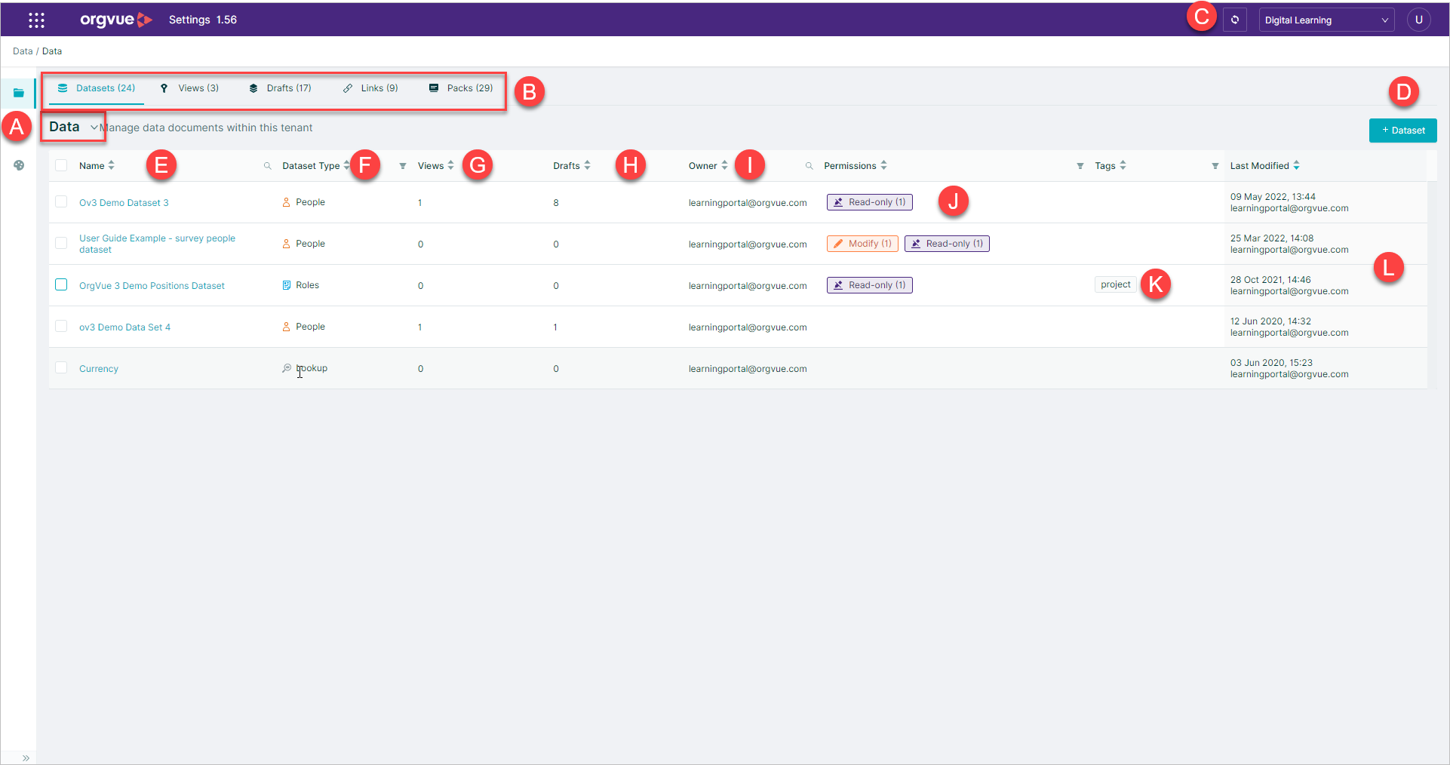This screenshot has width=1450, height=765.
Task: Sort by Drafts column arrows
Action: (587, 165)
